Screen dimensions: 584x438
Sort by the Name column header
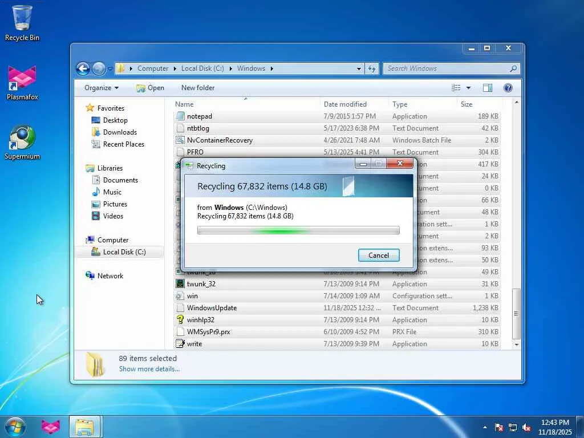tap(246, 104)
